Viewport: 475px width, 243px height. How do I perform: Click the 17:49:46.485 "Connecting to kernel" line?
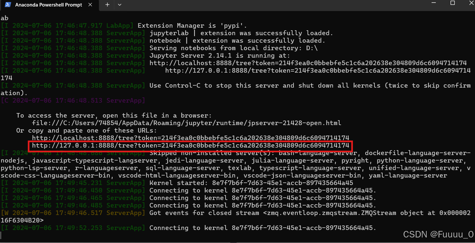pos(263,205)
